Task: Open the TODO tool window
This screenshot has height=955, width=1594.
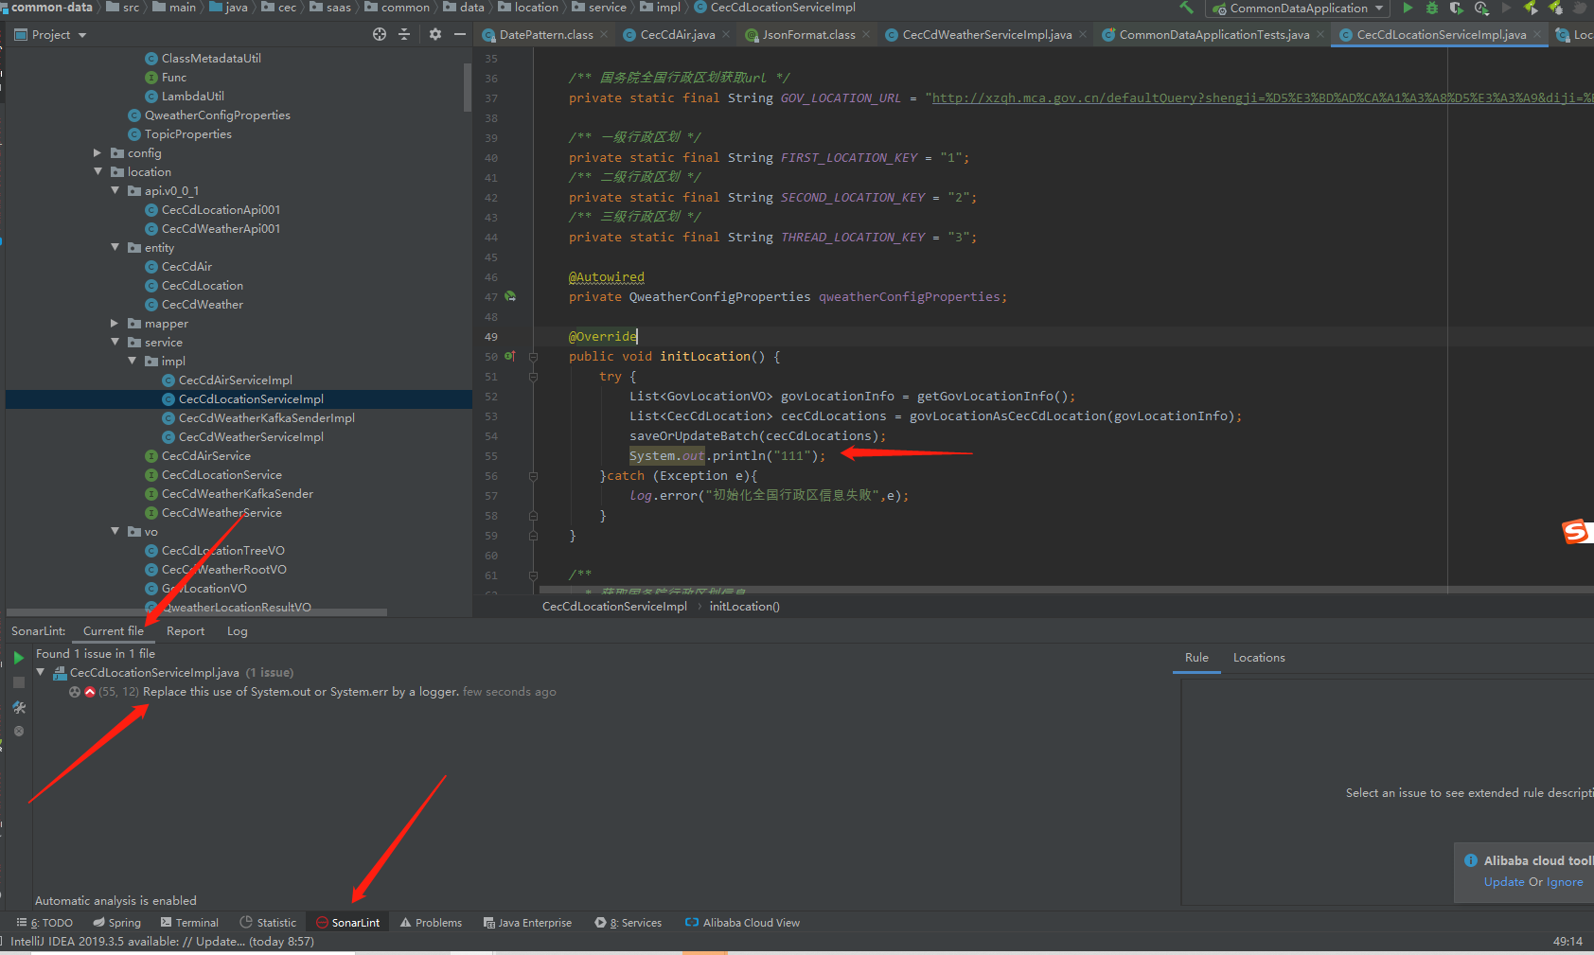Action: coord(44,922)
